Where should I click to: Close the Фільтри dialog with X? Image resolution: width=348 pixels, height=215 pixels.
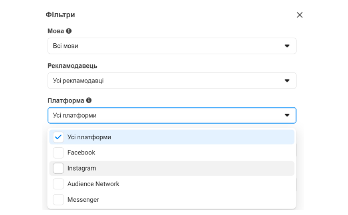pos(300,15)
